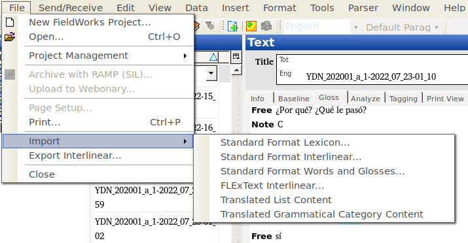The image size is (468, 243).
Task: Open the Tools menu
Action: 322,8
